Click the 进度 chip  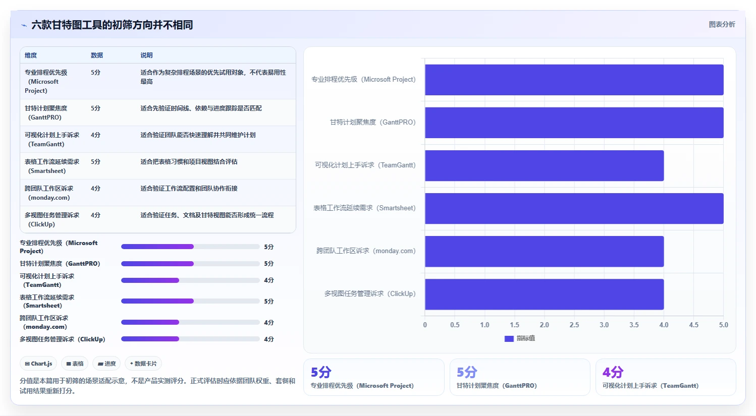[106, 364]
